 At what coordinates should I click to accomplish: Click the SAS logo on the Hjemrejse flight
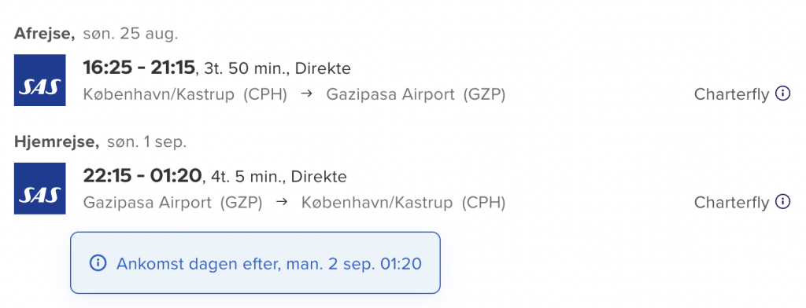tap(39, 189)
